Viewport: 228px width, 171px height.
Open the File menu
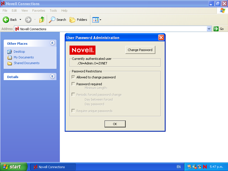coord(5,11)
